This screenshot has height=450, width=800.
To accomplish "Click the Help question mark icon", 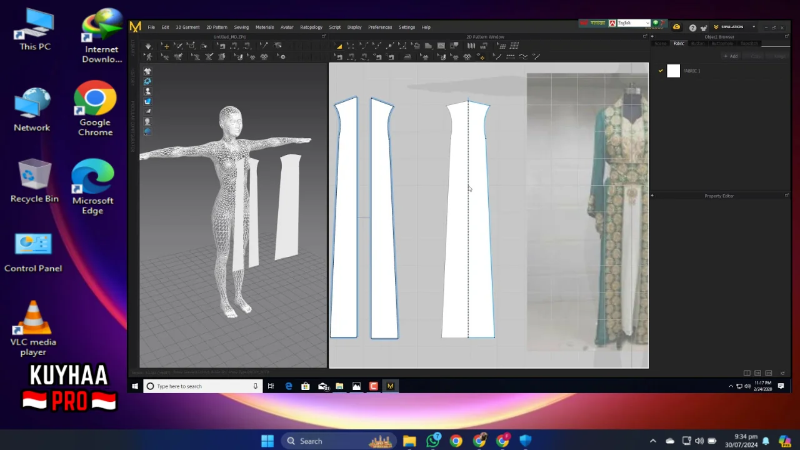I will click(692, 27).
